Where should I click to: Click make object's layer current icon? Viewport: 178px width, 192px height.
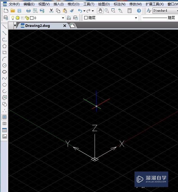tap(69, 18)
